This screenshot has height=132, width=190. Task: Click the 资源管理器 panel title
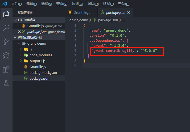25,12
